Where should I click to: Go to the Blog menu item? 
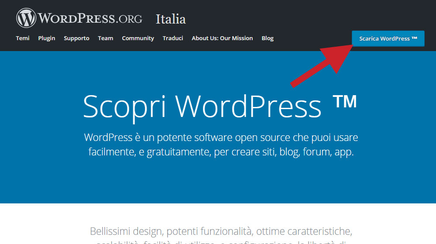coord(268,38)
